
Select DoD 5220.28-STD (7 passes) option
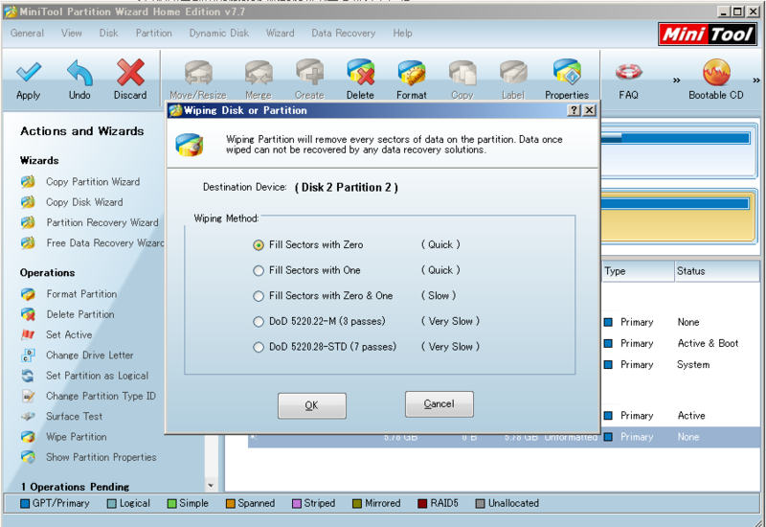point(259,347)
